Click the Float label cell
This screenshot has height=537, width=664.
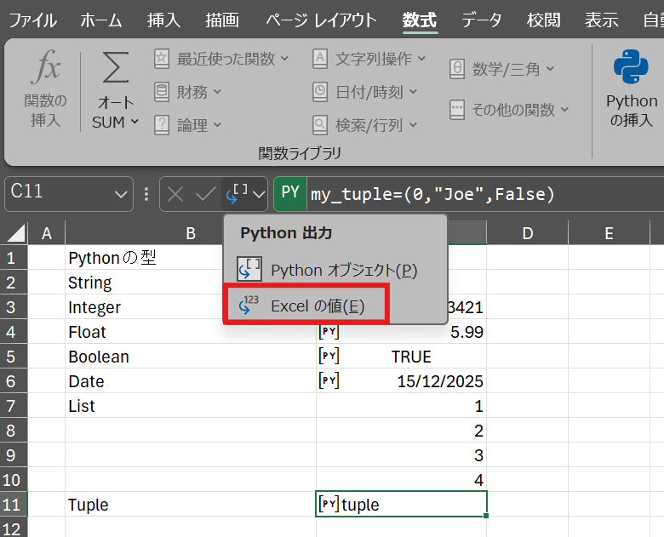191,332
